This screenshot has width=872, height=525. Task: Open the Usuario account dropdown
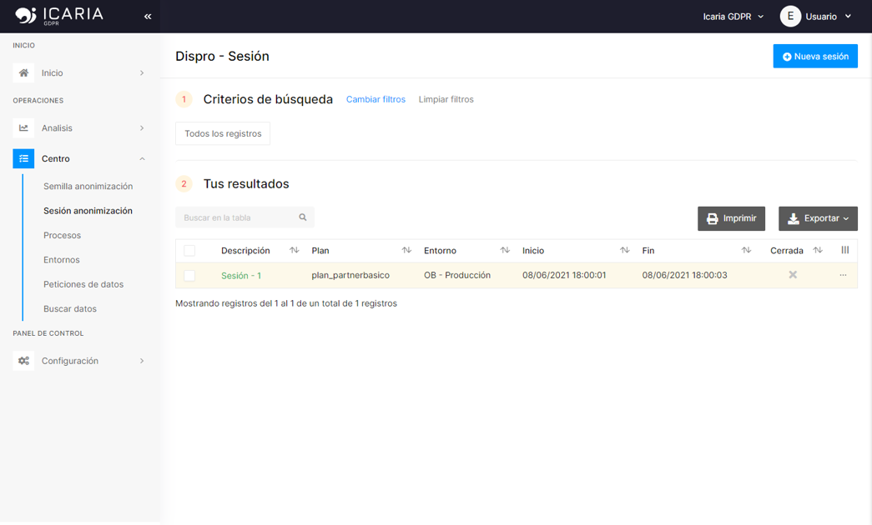point(816,16)
